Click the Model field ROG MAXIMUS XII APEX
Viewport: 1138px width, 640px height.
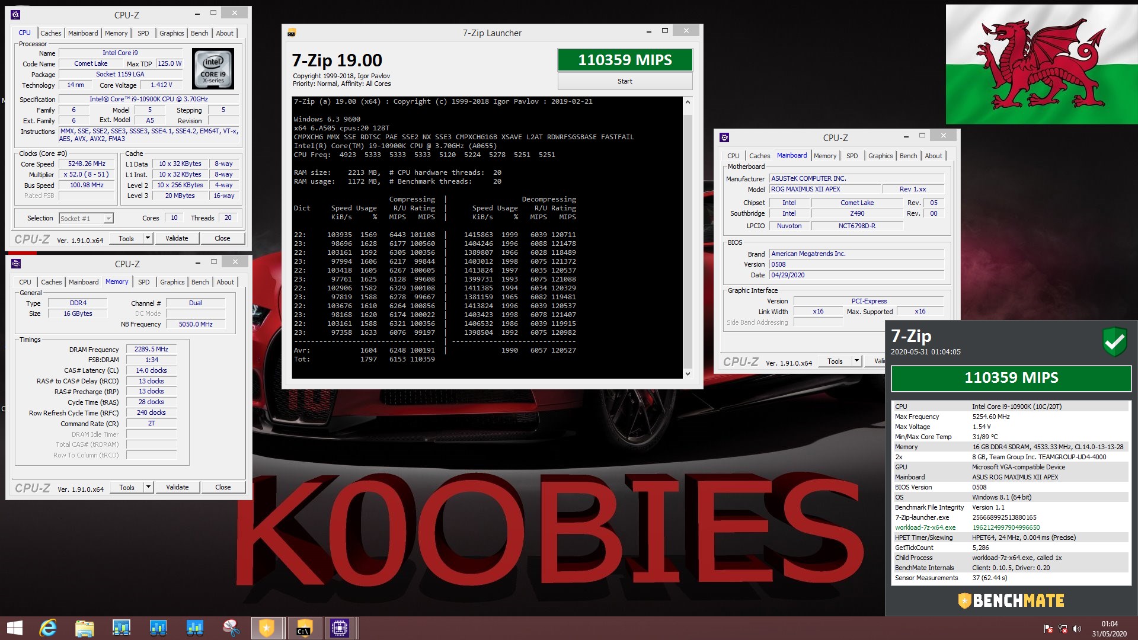[824, 189]
